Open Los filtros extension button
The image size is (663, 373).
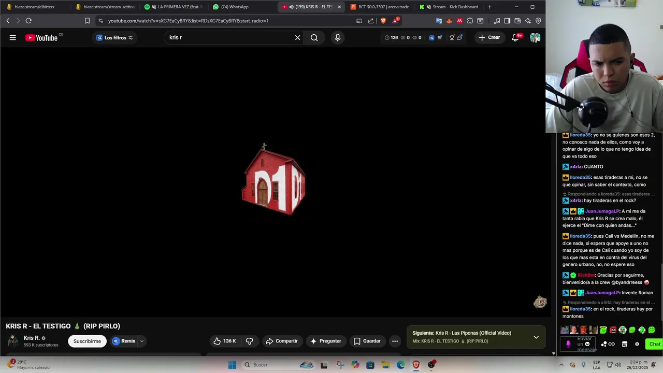pos(114,37)
